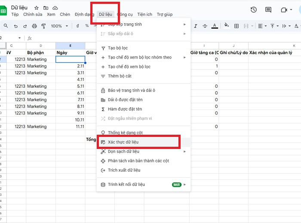This screenshot has width=301, height=223.
Task: Choose Tạo chế độ xem bộ lọc
Action: 144,67
